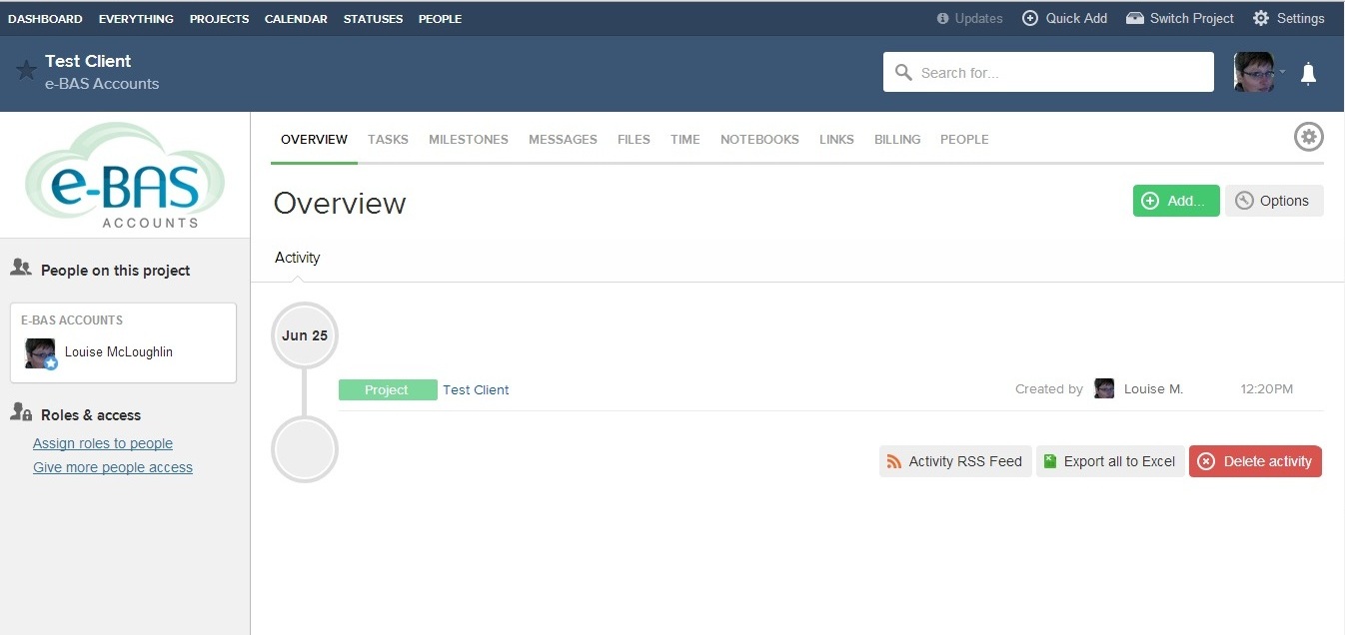Click the E-BAS ACCOUNTS company heading in sidebar
Screen dimensions: 1345x635
click(x=72, y=320)
